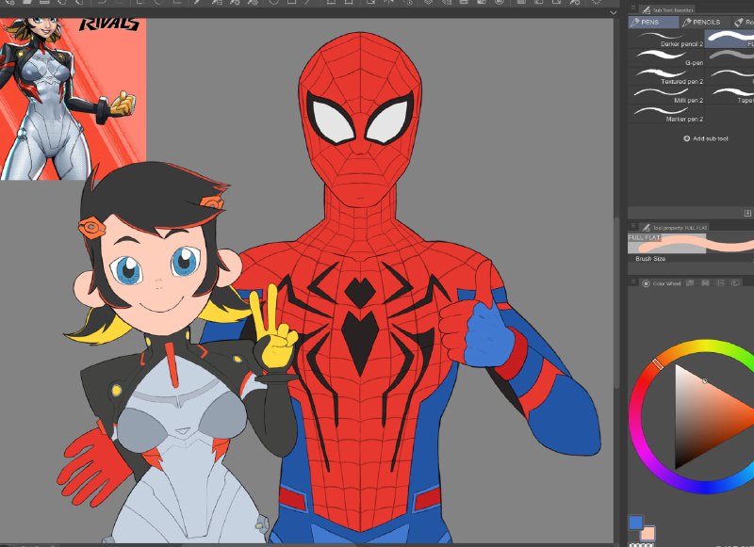
Task: Click the canvas vertical scrollbar
Action: tap(616, 302)
